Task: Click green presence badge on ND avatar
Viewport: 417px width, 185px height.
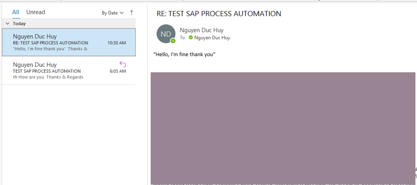Action: pyautogui.click(x=173, y=41)
